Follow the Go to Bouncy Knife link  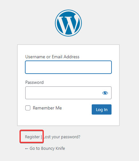coord(45,149)
